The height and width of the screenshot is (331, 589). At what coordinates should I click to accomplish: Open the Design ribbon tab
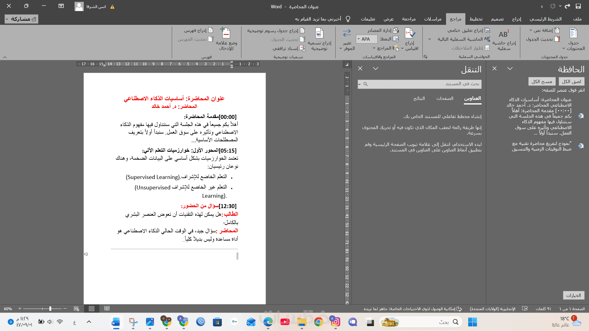(x=497, y=19)
